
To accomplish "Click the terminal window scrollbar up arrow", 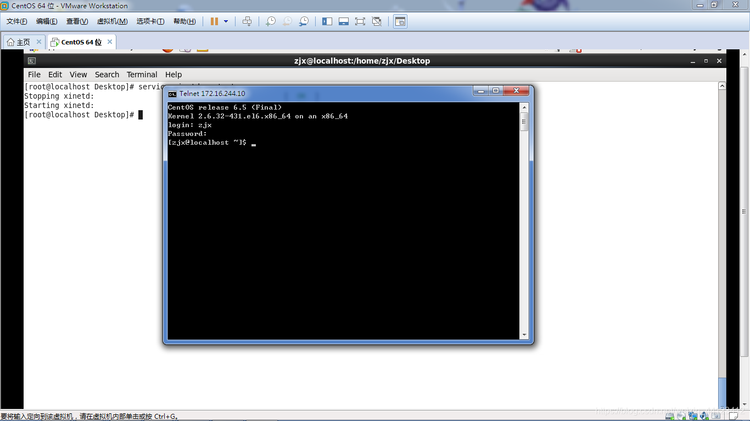I will click(722, 86).
